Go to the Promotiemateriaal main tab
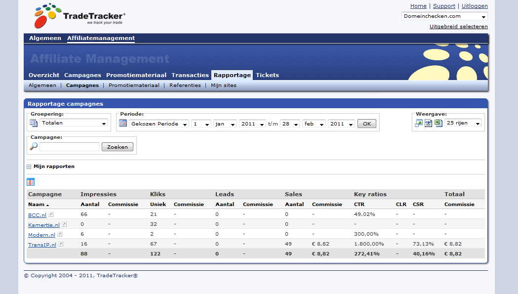This screenshot has height=294, width=518. 136,75
